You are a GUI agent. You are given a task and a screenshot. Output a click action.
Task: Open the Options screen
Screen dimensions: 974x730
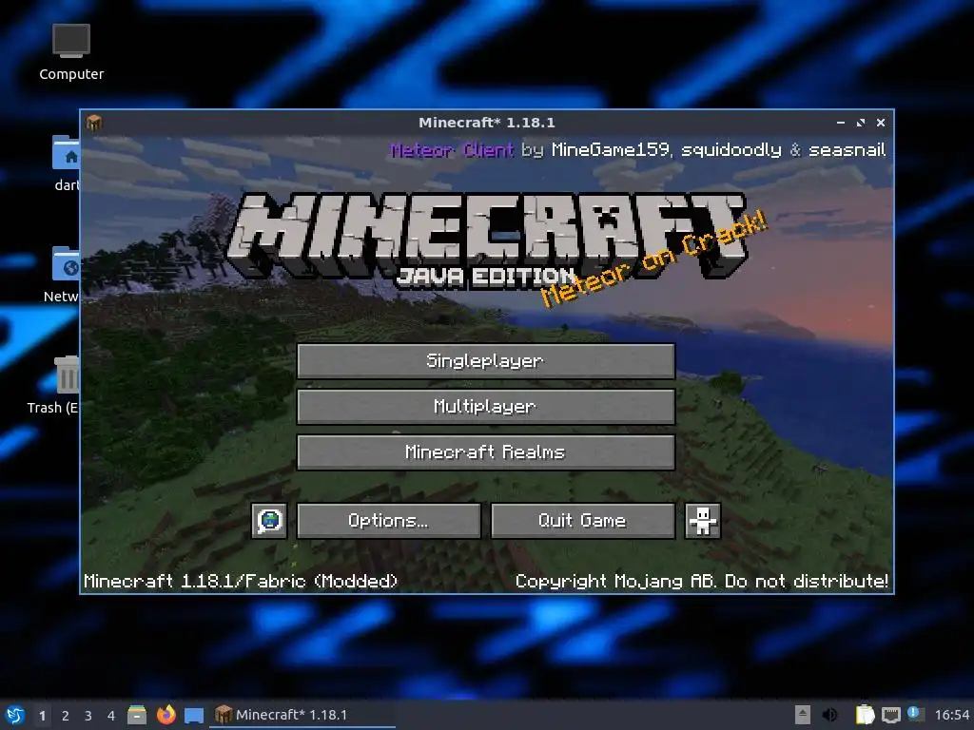click(389, 520)
